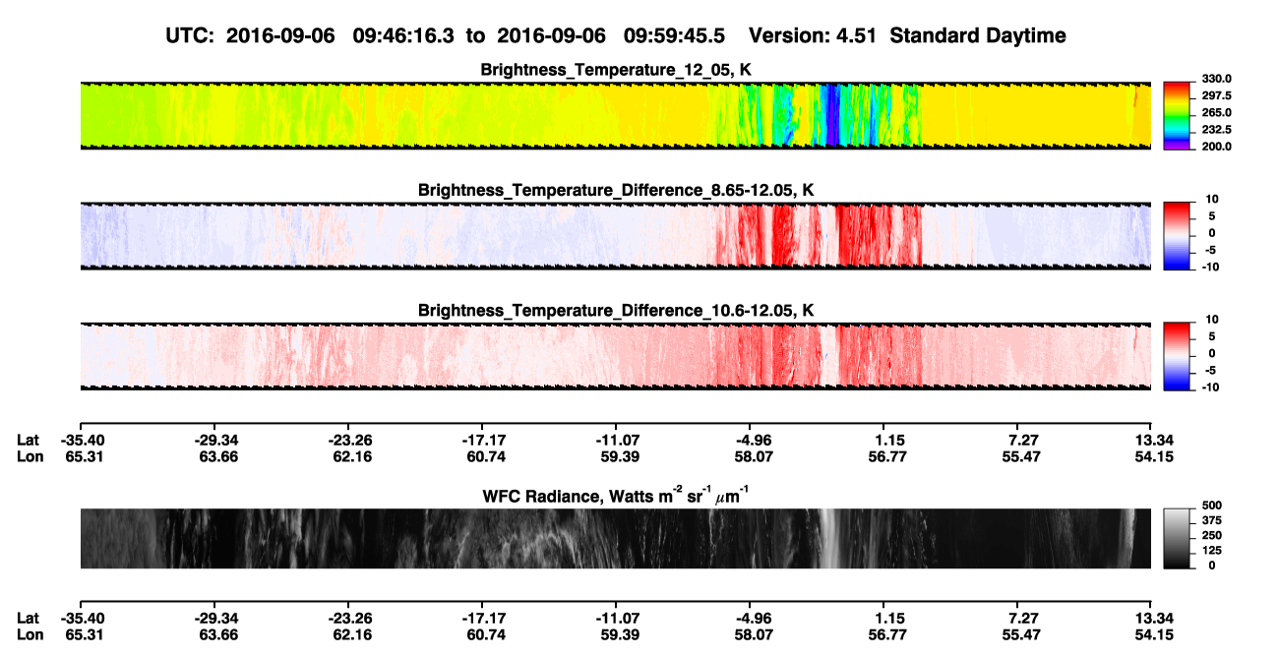Click the -10 label of the 10.6-12.05 colorbar
The image size is (1279, 656).
pyautogui.click(x=1211, y=388)
